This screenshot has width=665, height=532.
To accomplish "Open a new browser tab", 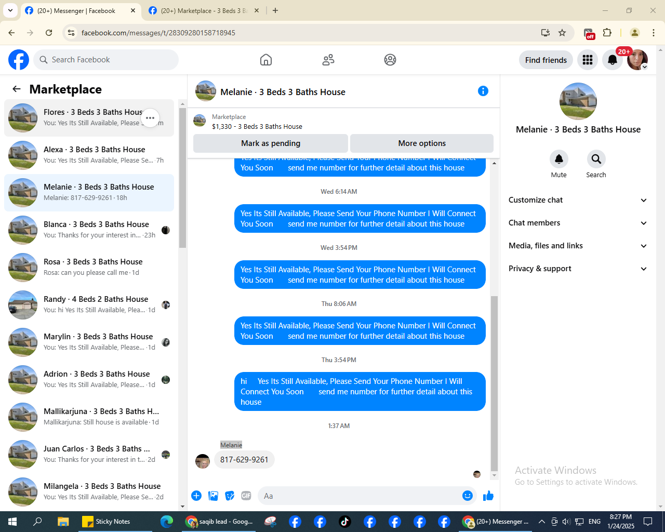I will tap(275, 10).
